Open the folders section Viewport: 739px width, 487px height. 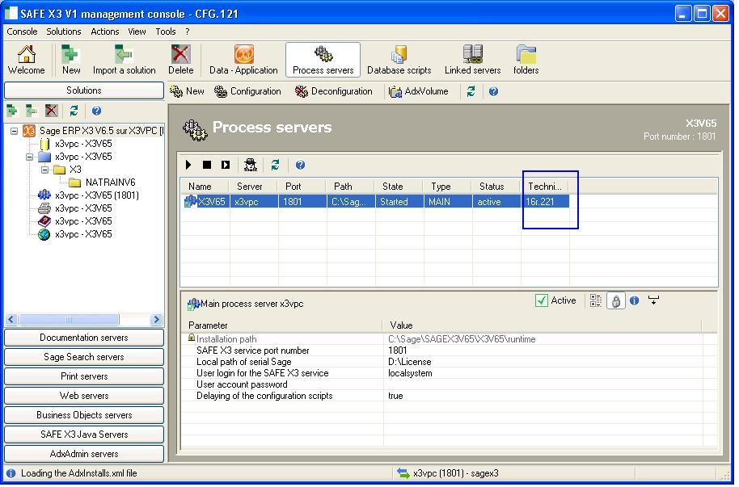[x=526, y=60]
